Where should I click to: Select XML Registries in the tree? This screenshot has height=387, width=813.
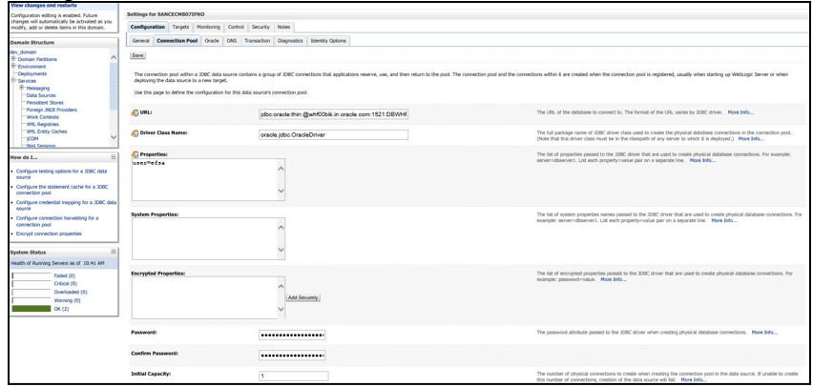[x=43, y=124]
